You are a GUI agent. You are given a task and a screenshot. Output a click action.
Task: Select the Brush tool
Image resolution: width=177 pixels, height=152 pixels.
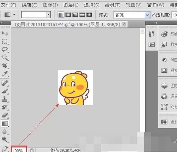5,91
